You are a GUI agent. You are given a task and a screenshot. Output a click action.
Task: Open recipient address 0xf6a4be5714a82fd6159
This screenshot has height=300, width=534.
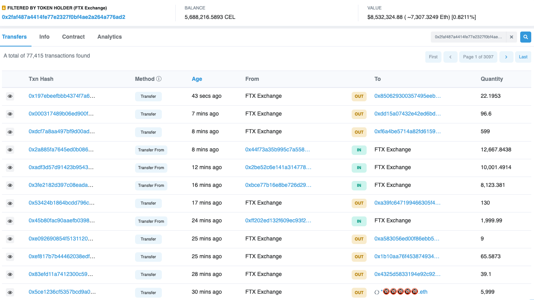(408, 131)
